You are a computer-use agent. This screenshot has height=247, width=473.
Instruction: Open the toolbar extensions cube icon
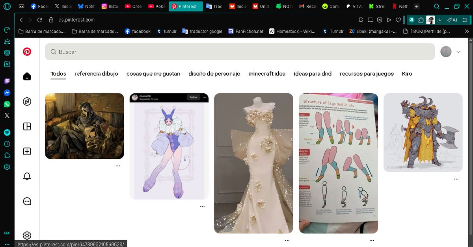[x=421, y=20]
